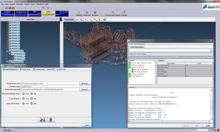Switch to the Static data tab
The height and width of the screenshot is (132, 220).
(25, 69)
